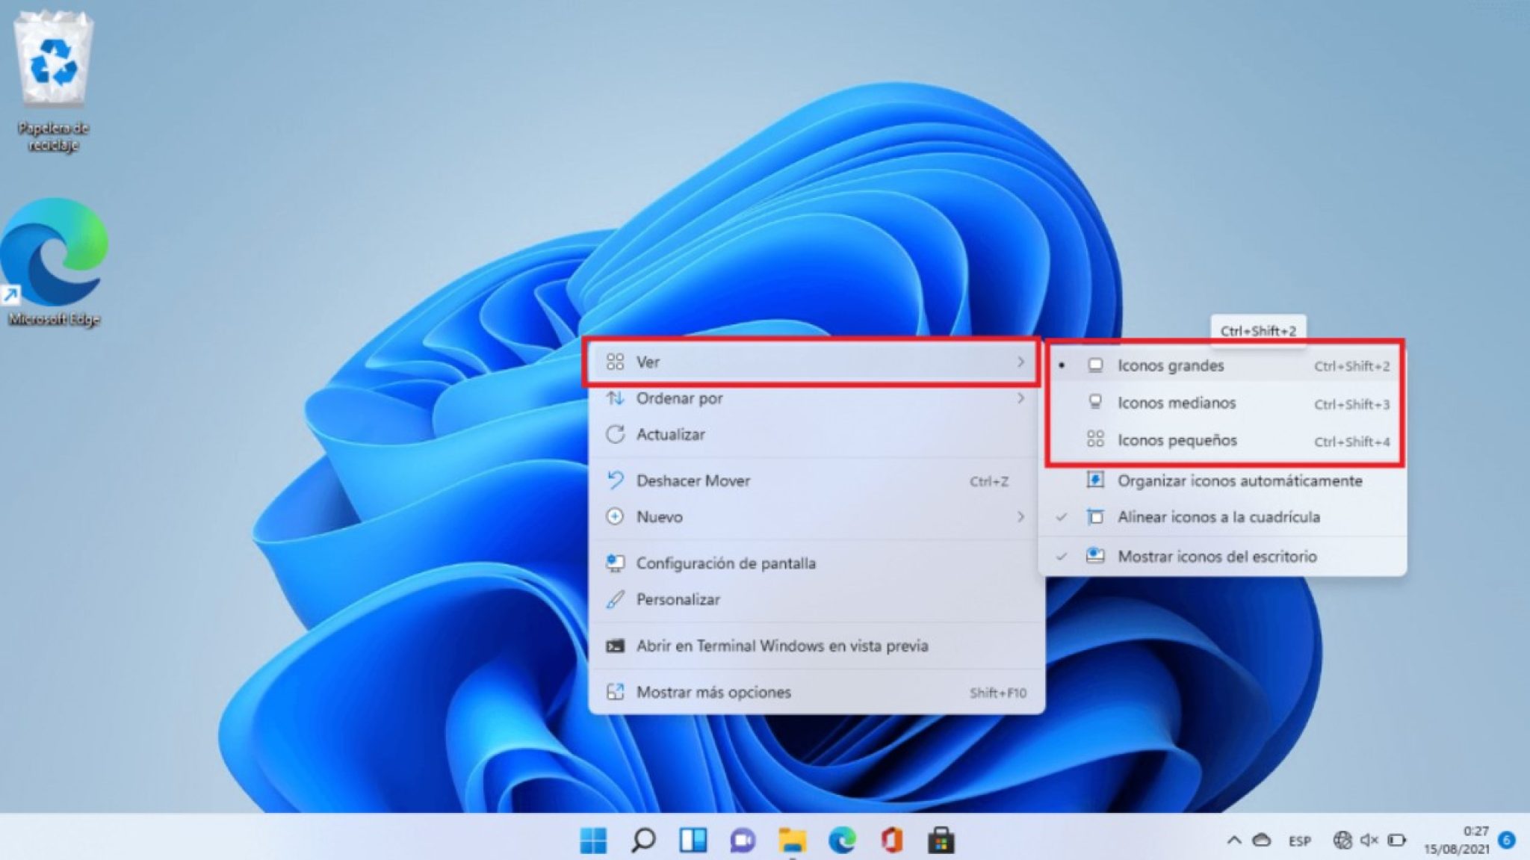Open Nuevo submenu entry
Viewport: 1530px width, 860px height.
pyautogui.click(x=816, y=517)
